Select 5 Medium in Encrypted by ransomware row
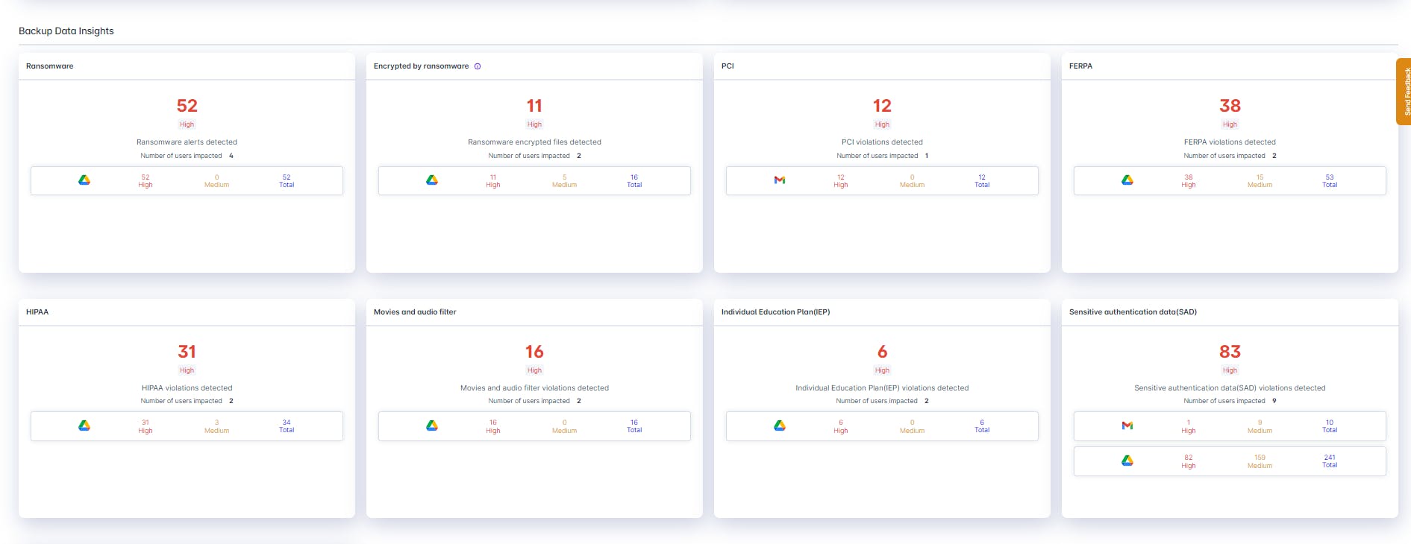Image resolution: width=1411 pixels, height=544 pixels. (564, 181)
